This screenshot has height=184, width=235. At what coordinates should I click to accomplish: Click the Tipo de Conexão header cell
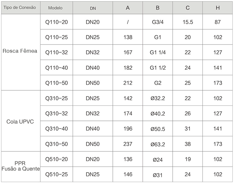click(x=21, y=8)
